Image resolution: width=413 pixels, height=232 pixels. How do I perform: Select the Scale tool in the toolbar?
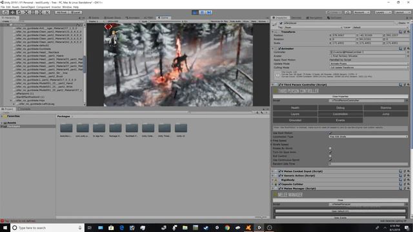point(26,12)
